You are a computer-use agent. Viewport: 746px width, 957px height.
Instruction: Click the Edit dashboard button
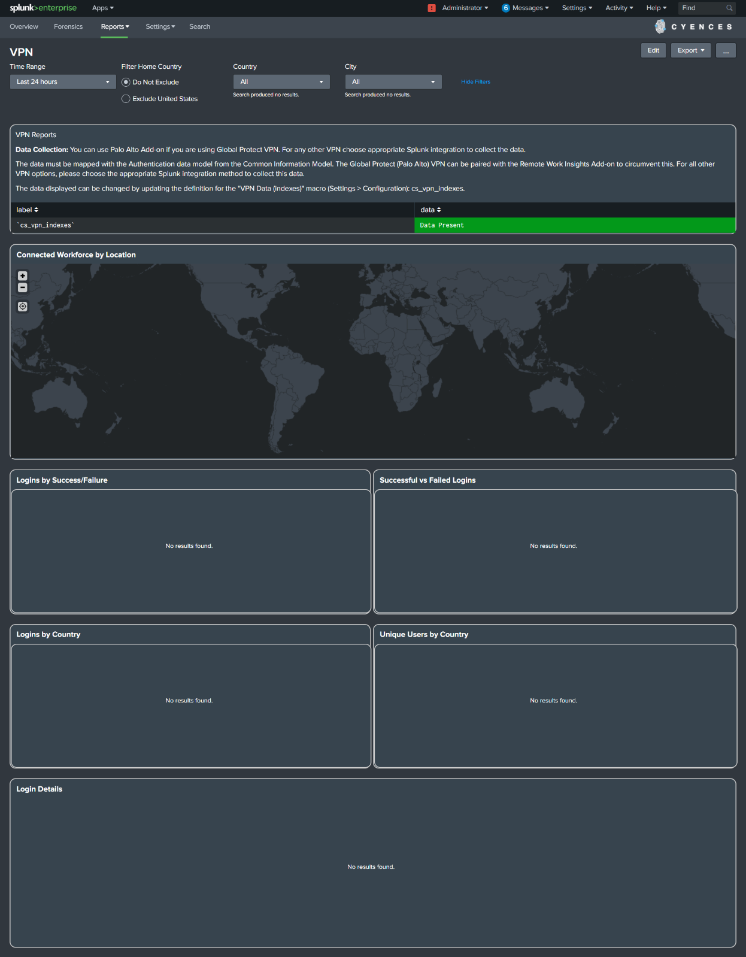pyautogui.click(x=653, y=50)
